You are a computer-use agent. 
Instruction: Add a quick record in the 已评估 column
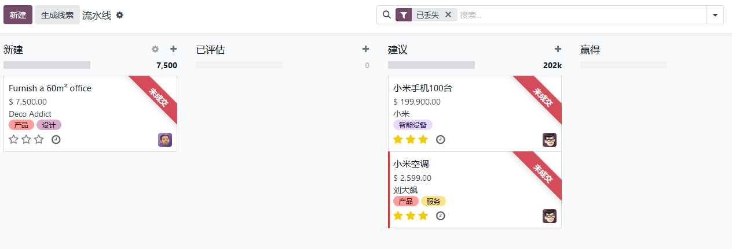[365, 49]
